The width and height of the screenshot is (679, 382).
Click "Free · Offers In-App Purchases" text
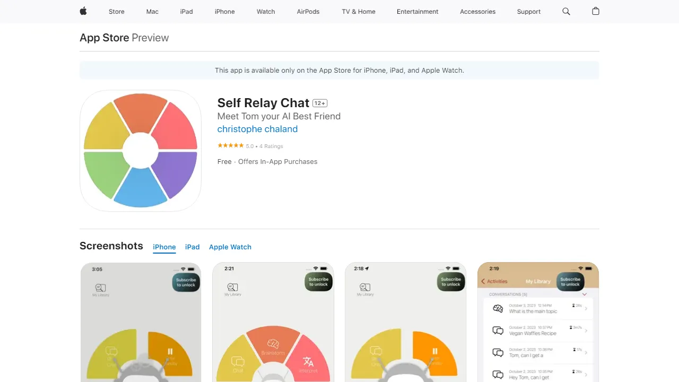click(x=267, y=162)
